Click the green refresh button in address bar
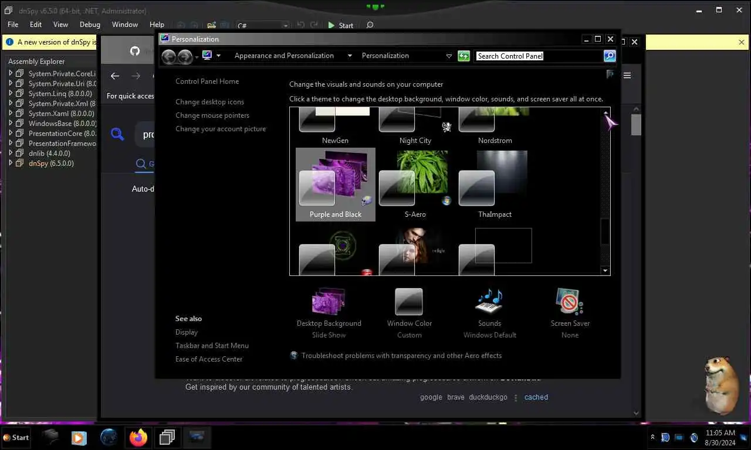751x450 pixels. point(464,56)
